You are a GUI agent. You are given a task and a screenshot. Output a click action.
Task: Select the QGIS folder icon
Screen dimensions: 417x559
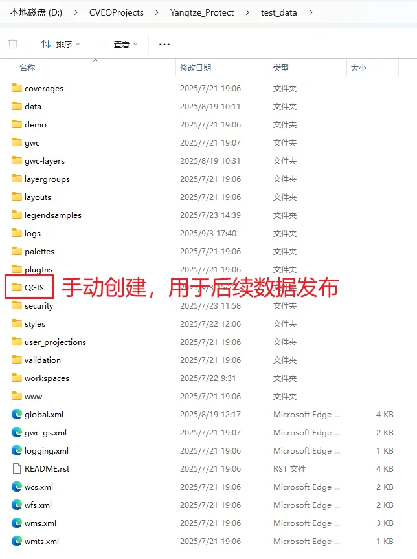point(16,287)
